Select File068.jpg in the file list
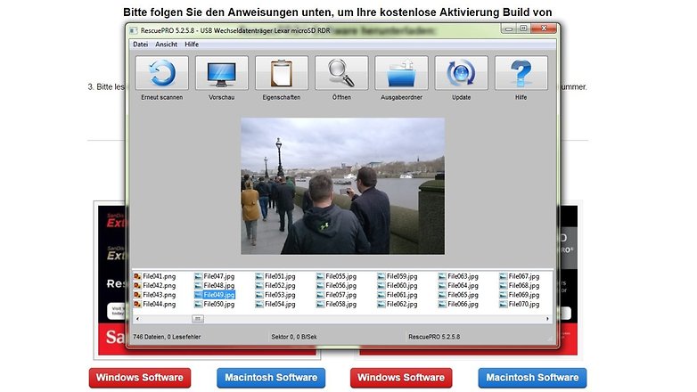 click(520, 286)
